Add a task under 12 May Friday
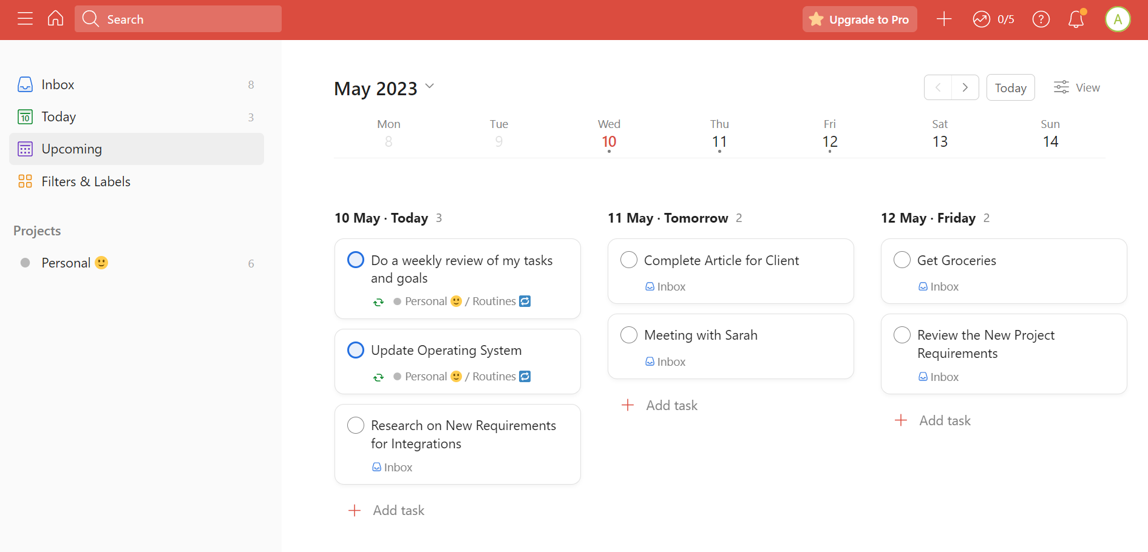The width and height of the screenshot is (1148, 552). (932, 420)
